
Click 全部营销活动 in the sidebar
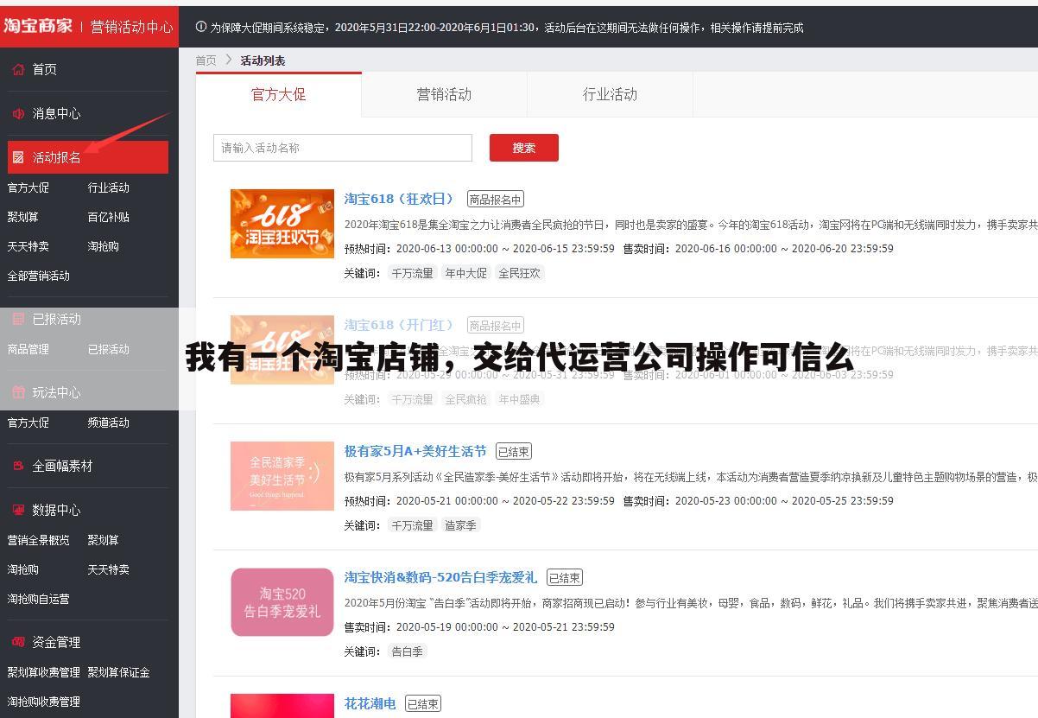click(x=39, y=276)
